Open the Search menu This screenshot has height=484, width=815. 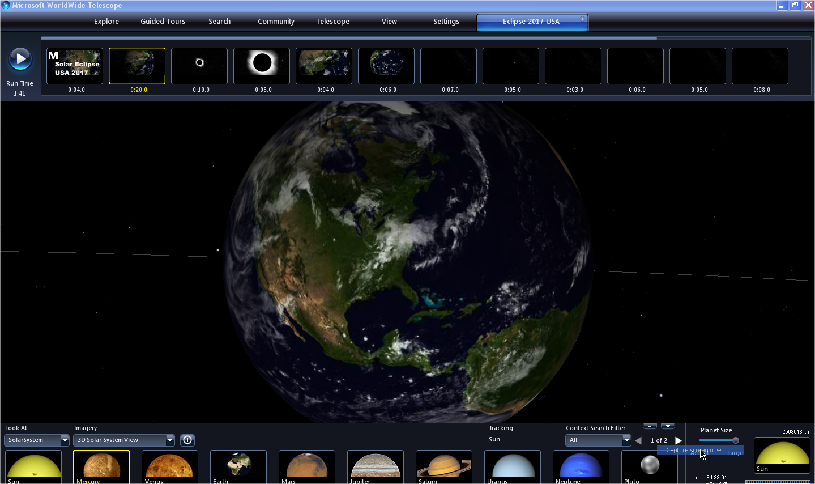(220, 22)
